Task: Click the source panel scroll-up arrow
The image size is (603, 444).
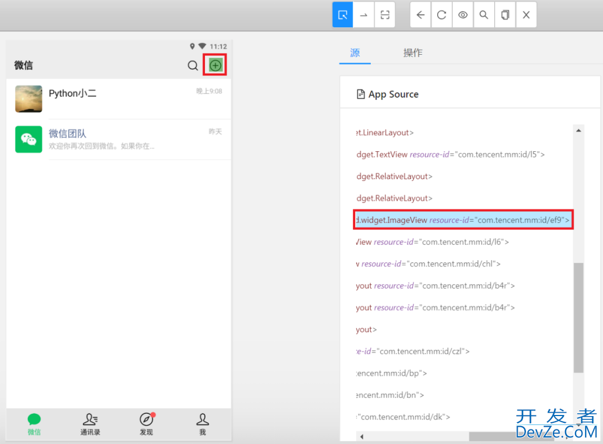Action: pyautogui.click(x=578, y=131)
